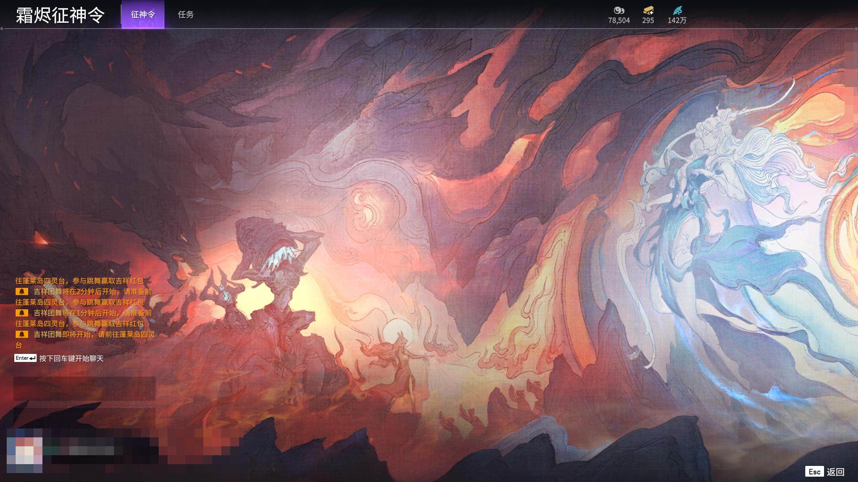Click the 返回 return label
This screenshot has height=482, width=858.
click(x=835, y=472)
